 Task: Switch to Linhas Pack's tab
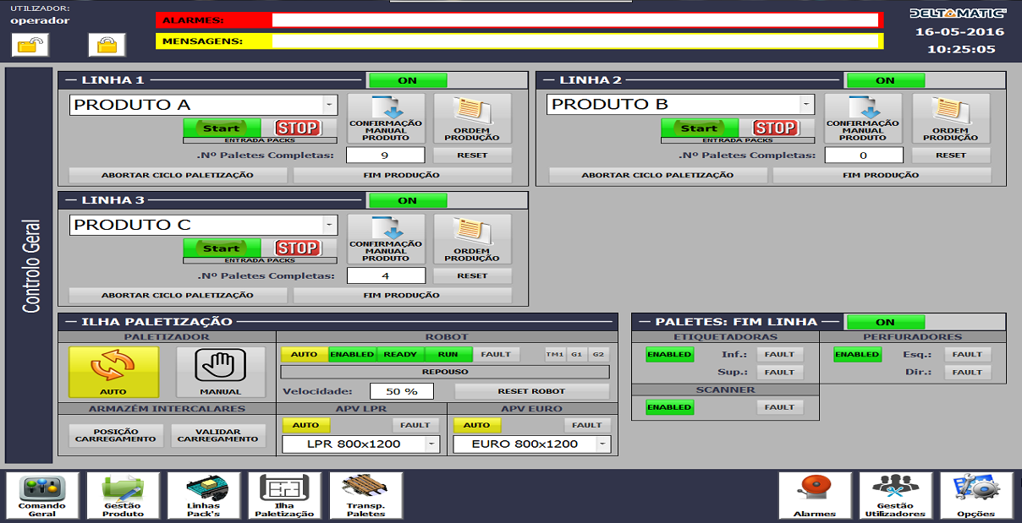pyautogui.click(x=203, y=495)
